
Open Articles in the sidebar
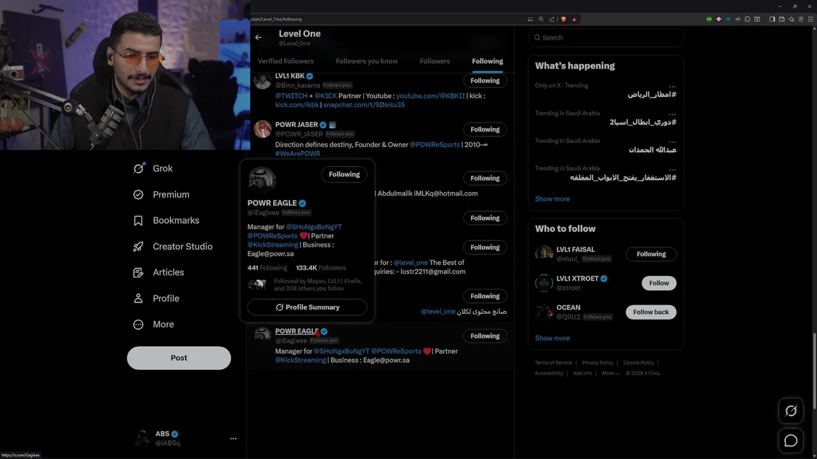coord(159,272)
